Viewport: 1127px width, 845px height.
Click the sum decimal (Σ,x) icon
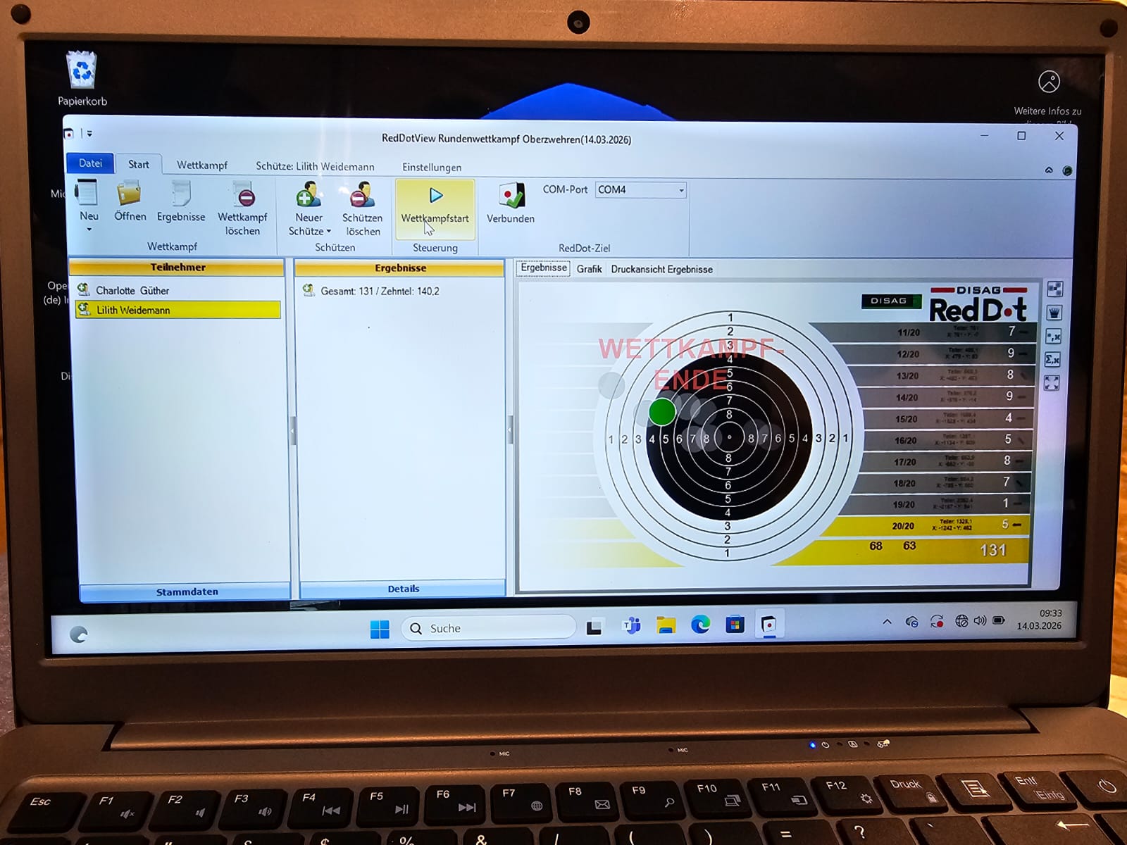pyautogui.click(x=1053, y=360)
